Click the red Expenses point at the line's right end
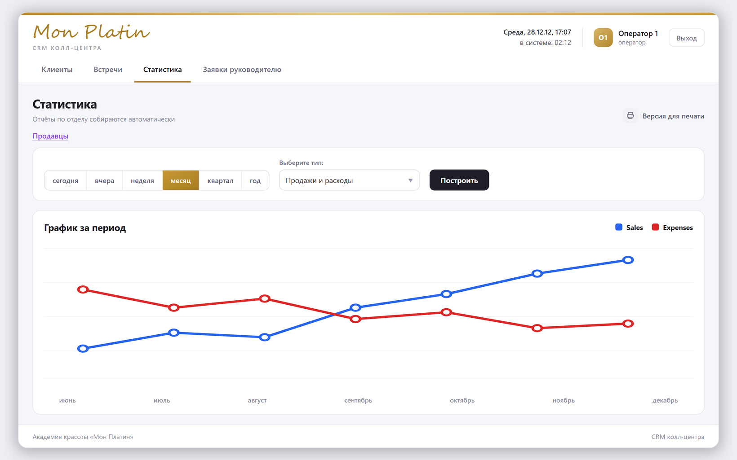The width and height of the screenshot is (737, 460). (628, 324)
